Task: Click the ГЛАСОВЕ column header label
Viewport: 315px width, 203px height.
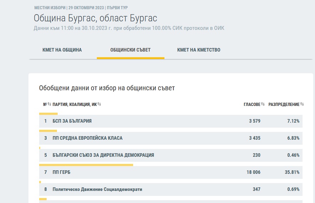Action: (x=252, y=104)
